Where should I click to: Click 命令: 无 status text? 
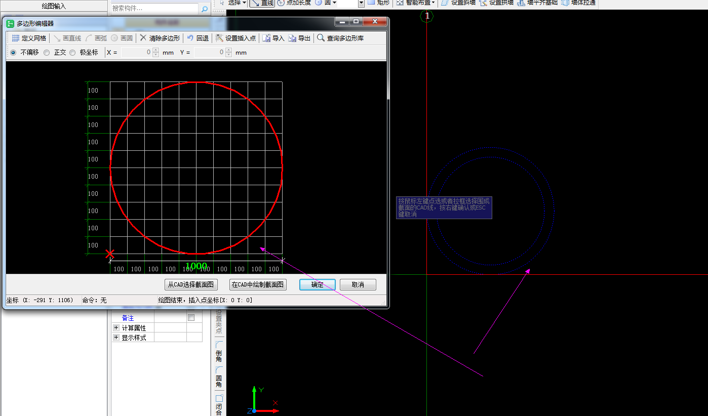[94, 300]
